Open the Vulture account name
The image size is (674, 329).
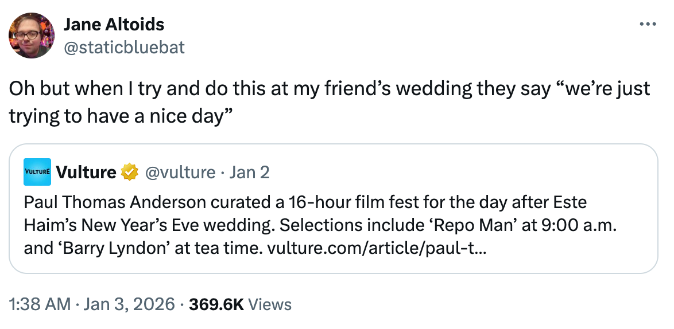pyautogui.click(x=86, y=172)
